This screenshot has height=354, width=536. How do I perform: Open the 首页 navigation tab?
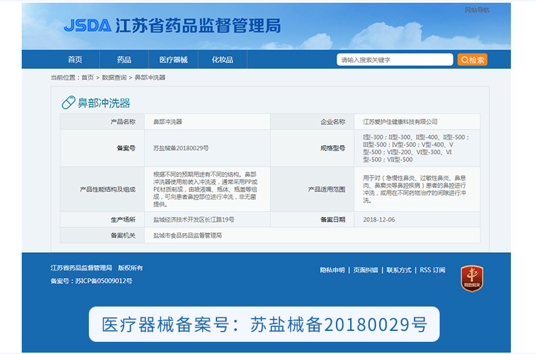(75, 60)
